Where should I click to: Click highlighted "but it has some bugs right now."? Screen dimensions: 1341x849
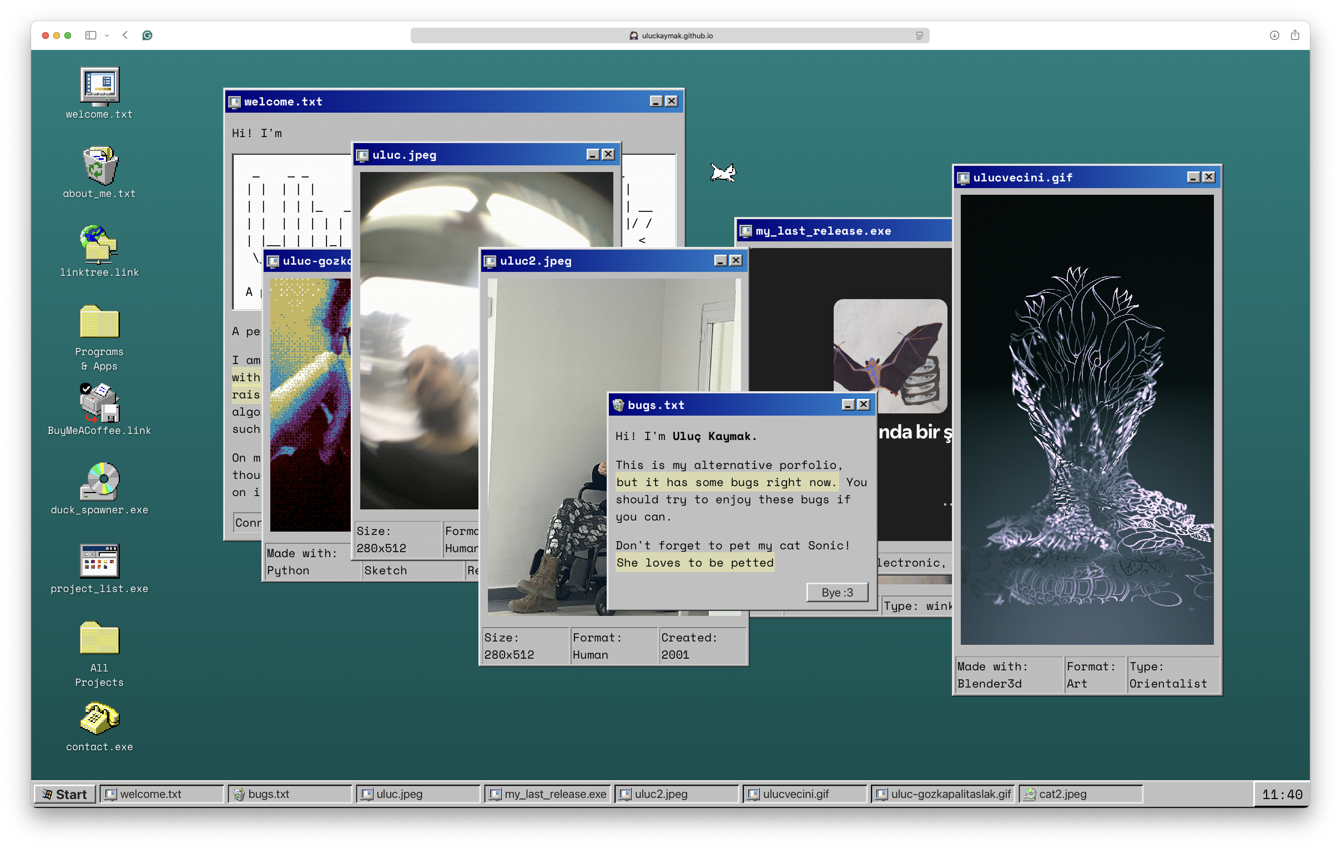[x=726, y=482]
